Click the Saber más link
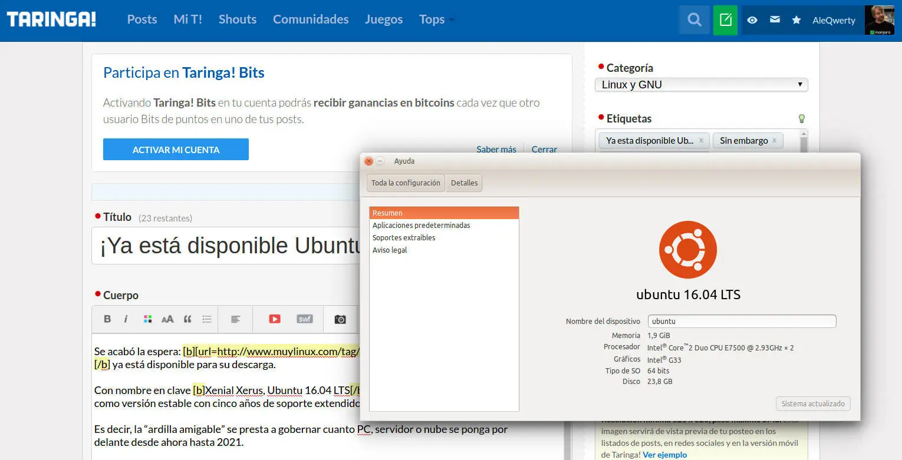 (496, 149)
